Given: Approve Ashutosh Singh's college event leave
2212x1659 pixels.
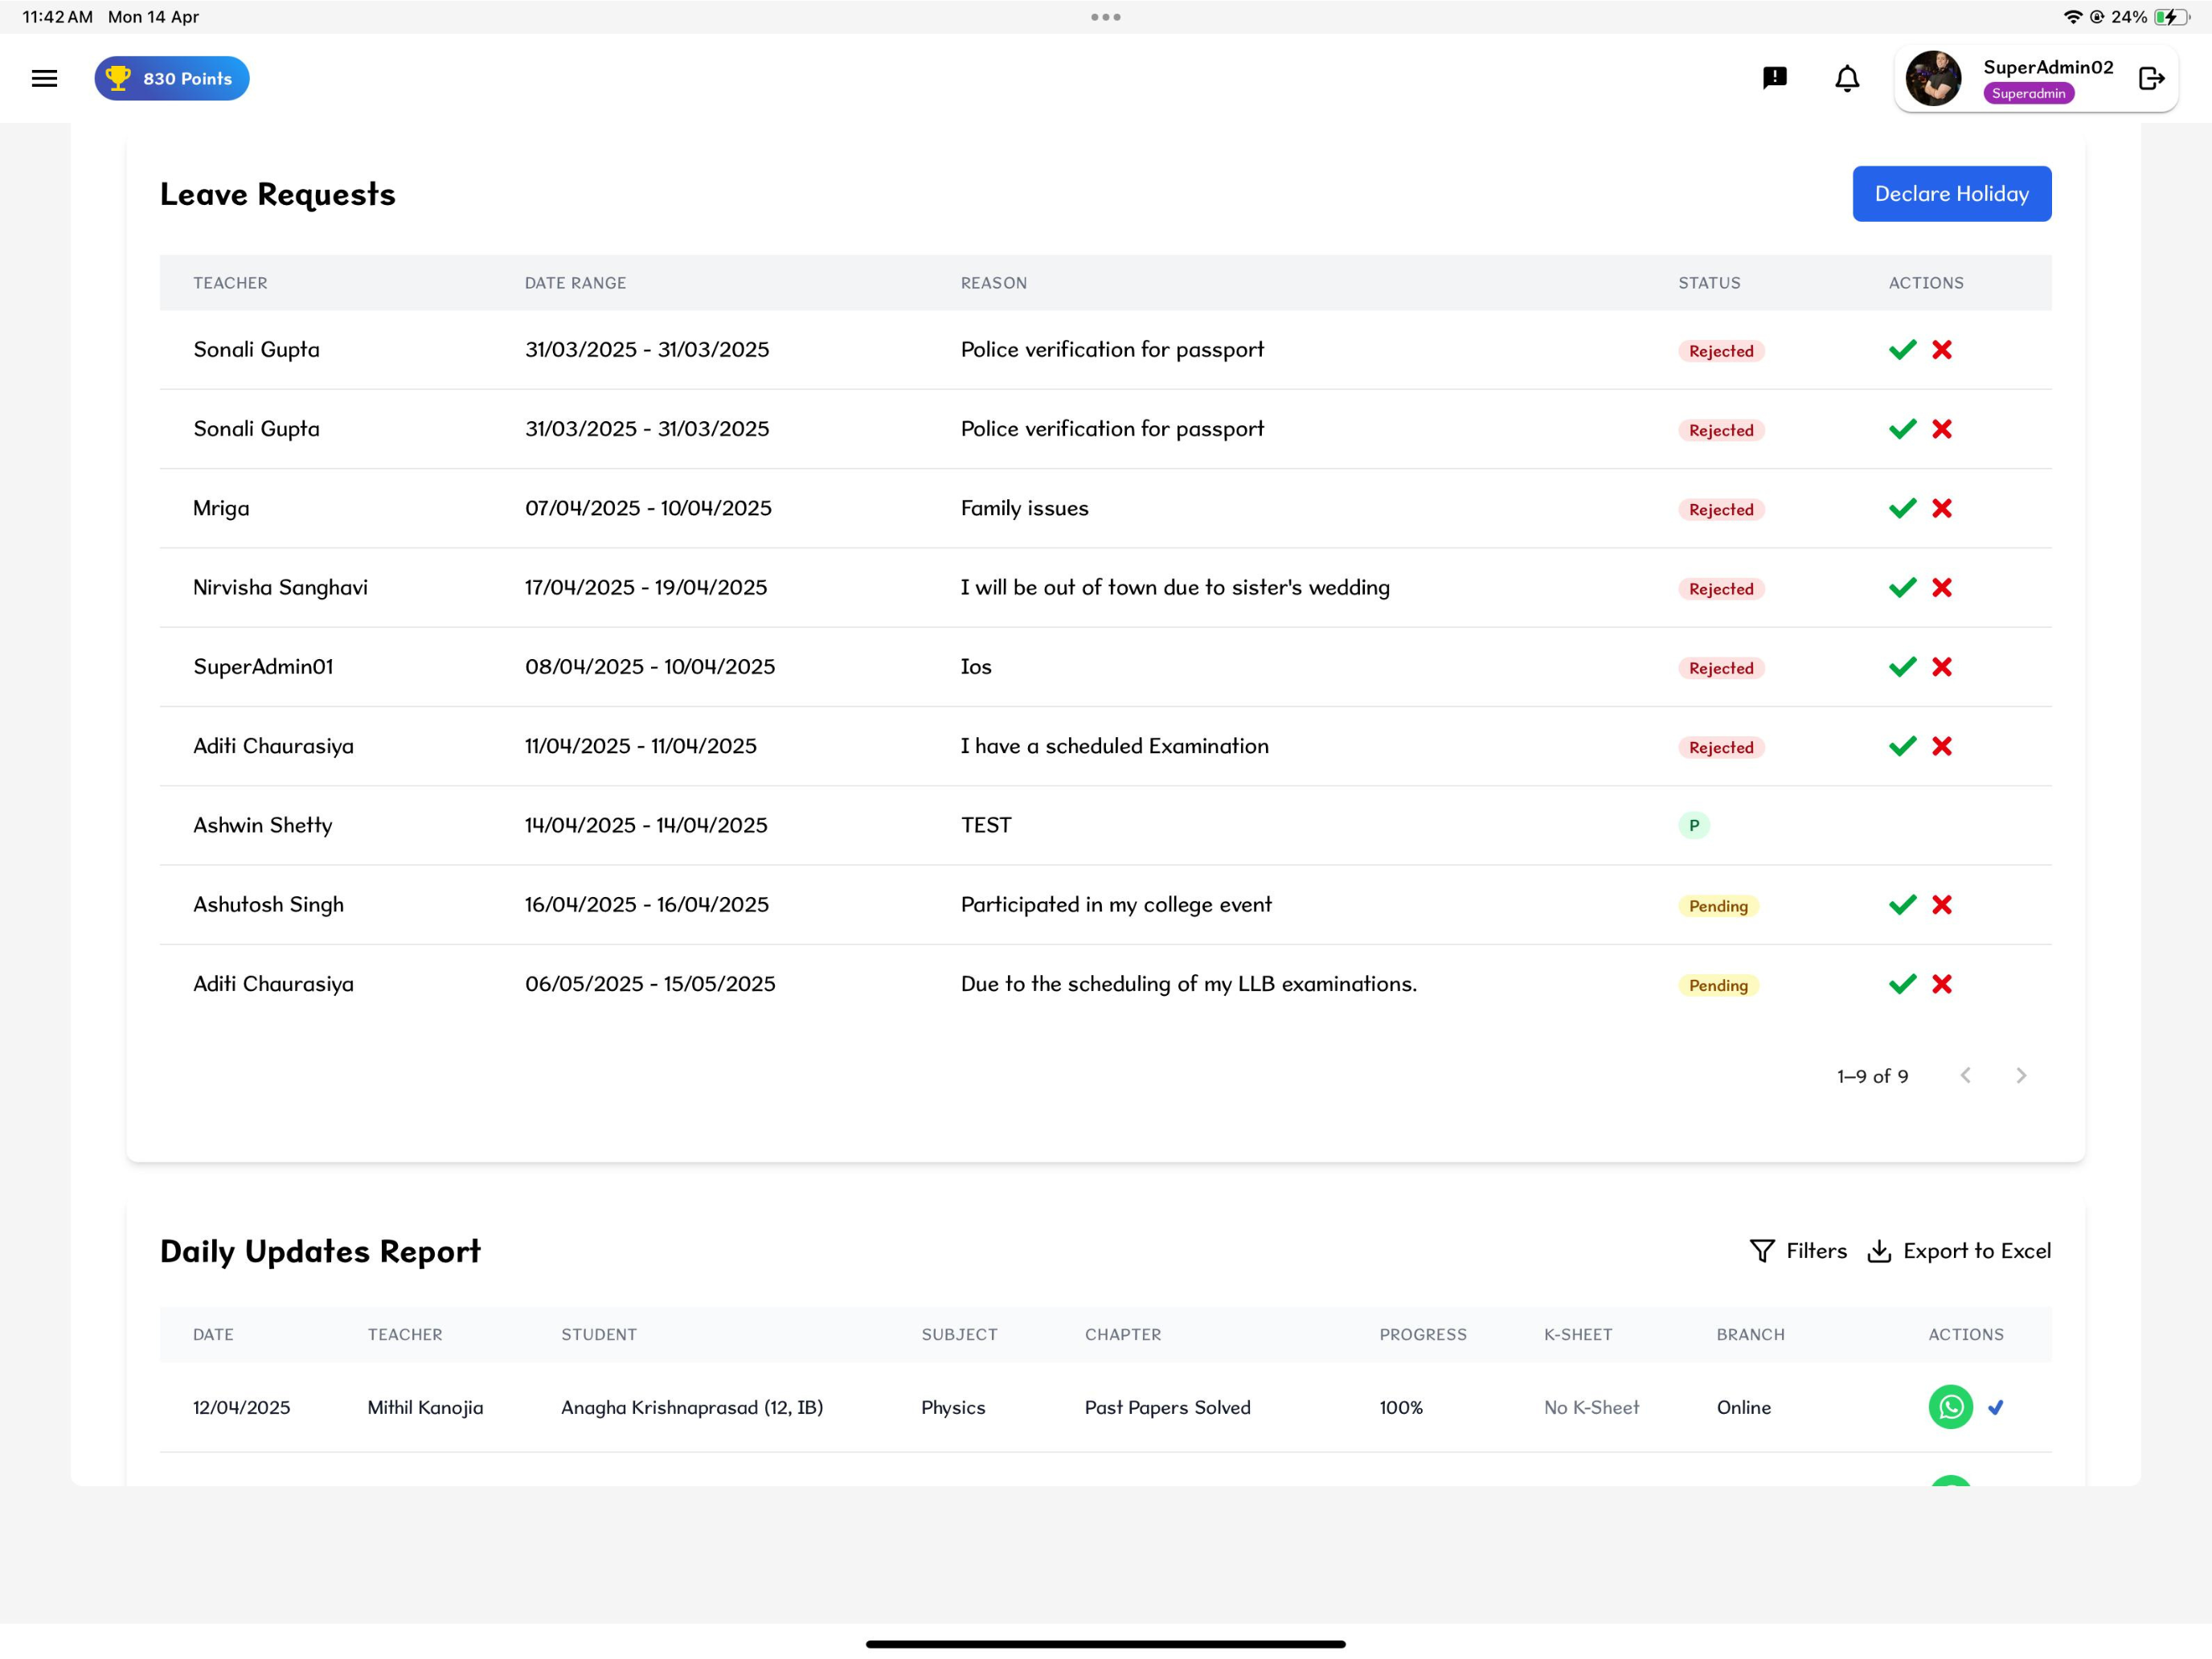Looking at the screenshot, I should (x=1902, y=904).
